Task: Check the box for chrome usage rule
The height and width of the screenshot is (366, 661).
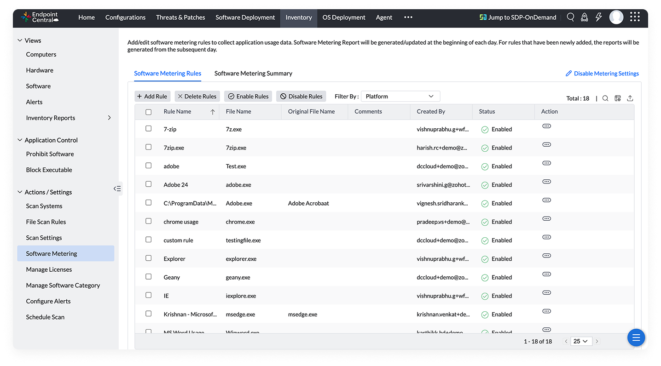Action: [148, 221]
